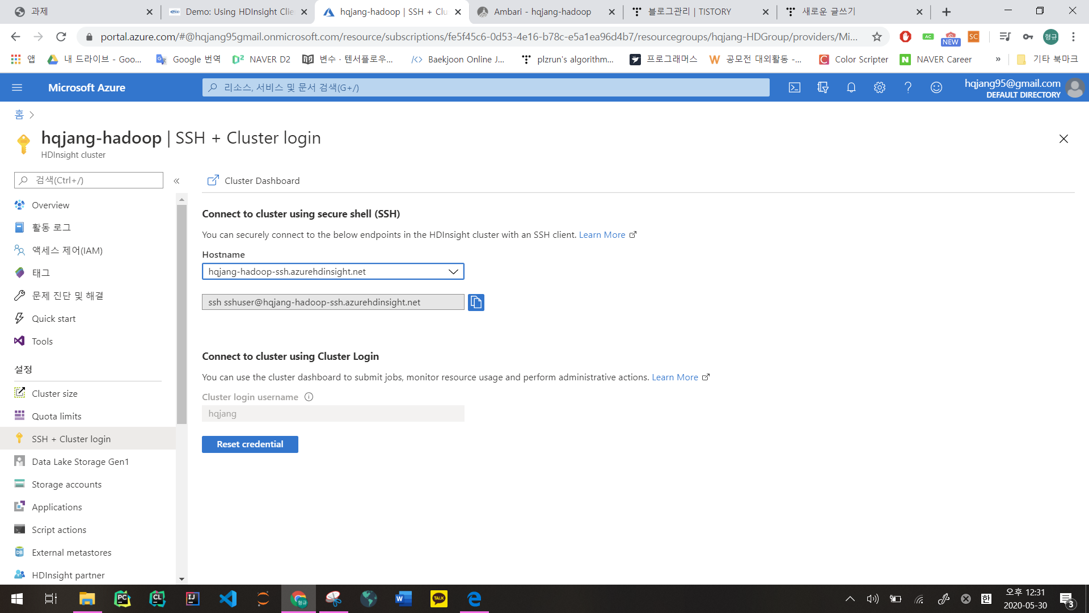1089x613 pixels.
Task: Open Learn More link for SSH
Action: pyautogui.click(x=602, y=234)
